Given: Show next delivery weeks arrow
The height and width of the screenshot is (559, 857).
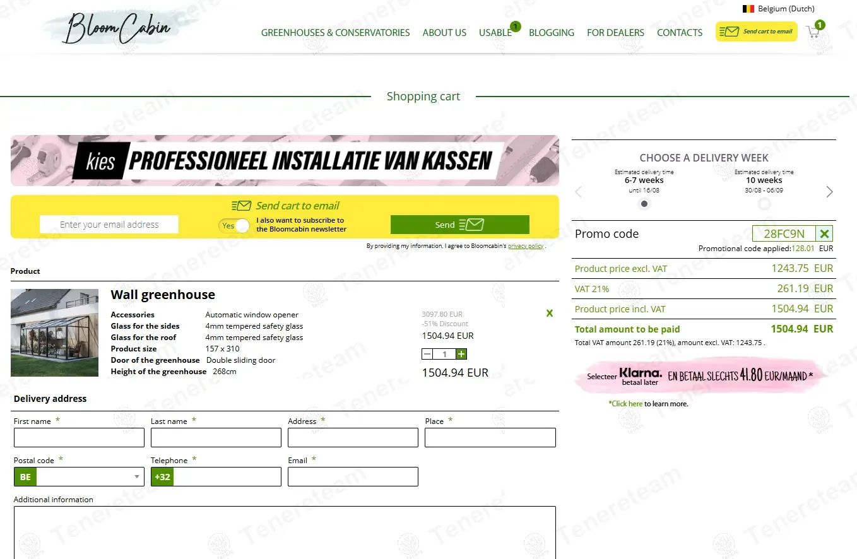Looking at the screenshot, I should pyautogui.click(x=829, y=192).
